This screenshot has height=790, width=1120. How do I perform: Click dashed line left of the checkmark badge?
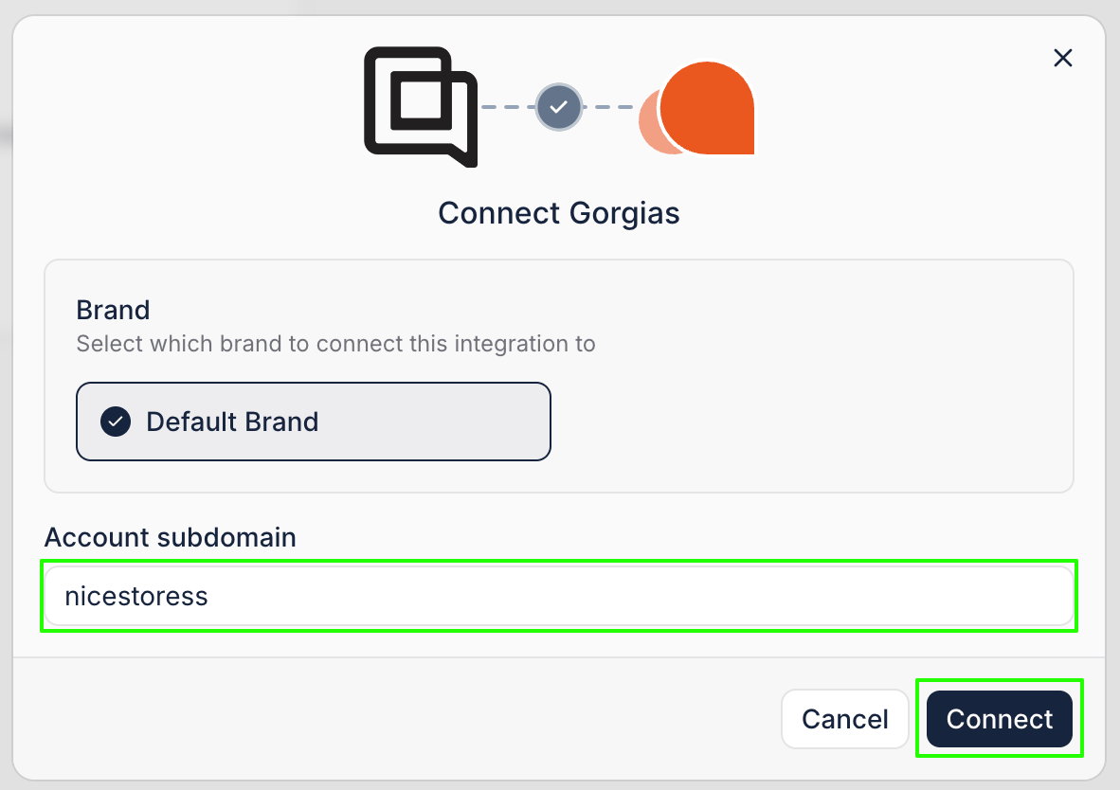pos(508,107)
